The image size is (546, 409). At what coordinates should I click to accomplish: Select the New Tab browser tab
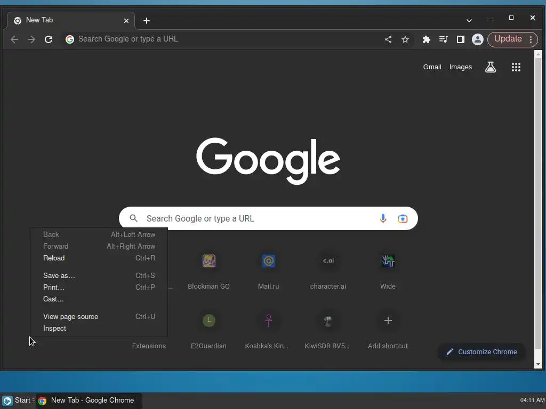pyautogui.click(x=71, y=21)
